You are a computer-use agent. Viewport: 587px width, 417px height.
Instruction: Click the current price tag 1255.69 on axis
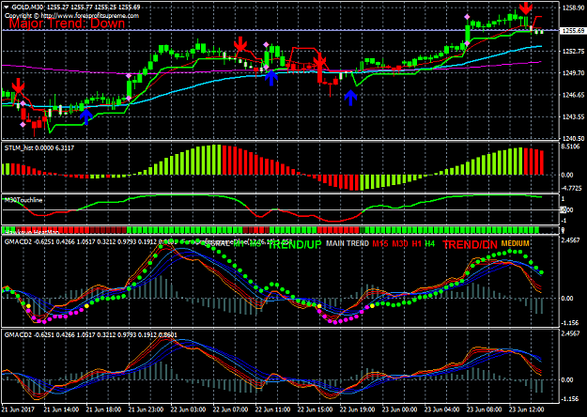pos(573,31)
